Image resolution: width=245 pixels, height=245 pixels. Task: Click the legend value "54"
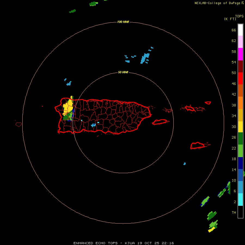[x=234, y=62]
